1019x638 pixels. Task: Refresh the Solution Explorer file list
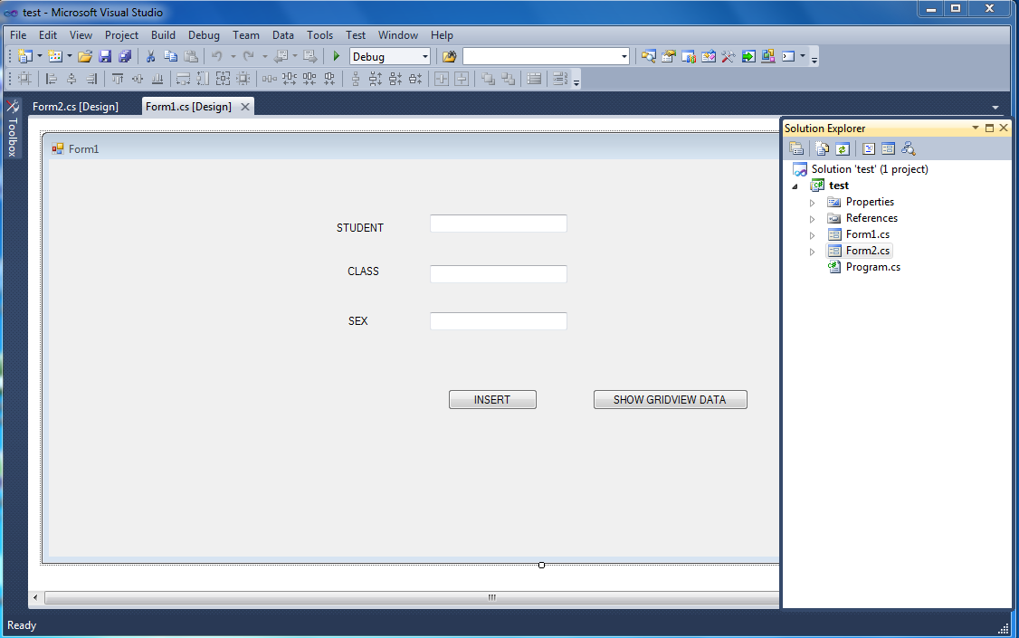tap(842, 148)
